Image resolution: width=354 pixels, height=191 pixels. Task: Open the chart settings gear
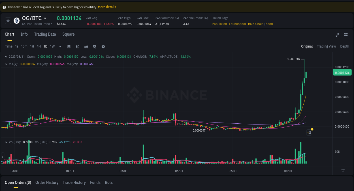click(x=103, y=46)
